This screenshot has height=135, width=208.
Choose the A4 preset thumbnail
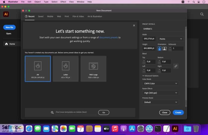[x=38, y=69]
